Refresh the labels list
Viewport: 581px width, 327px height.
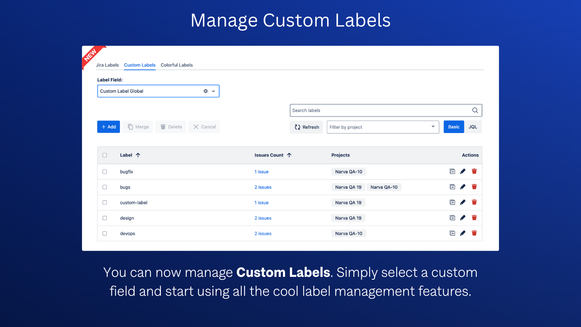coord(306,127)
